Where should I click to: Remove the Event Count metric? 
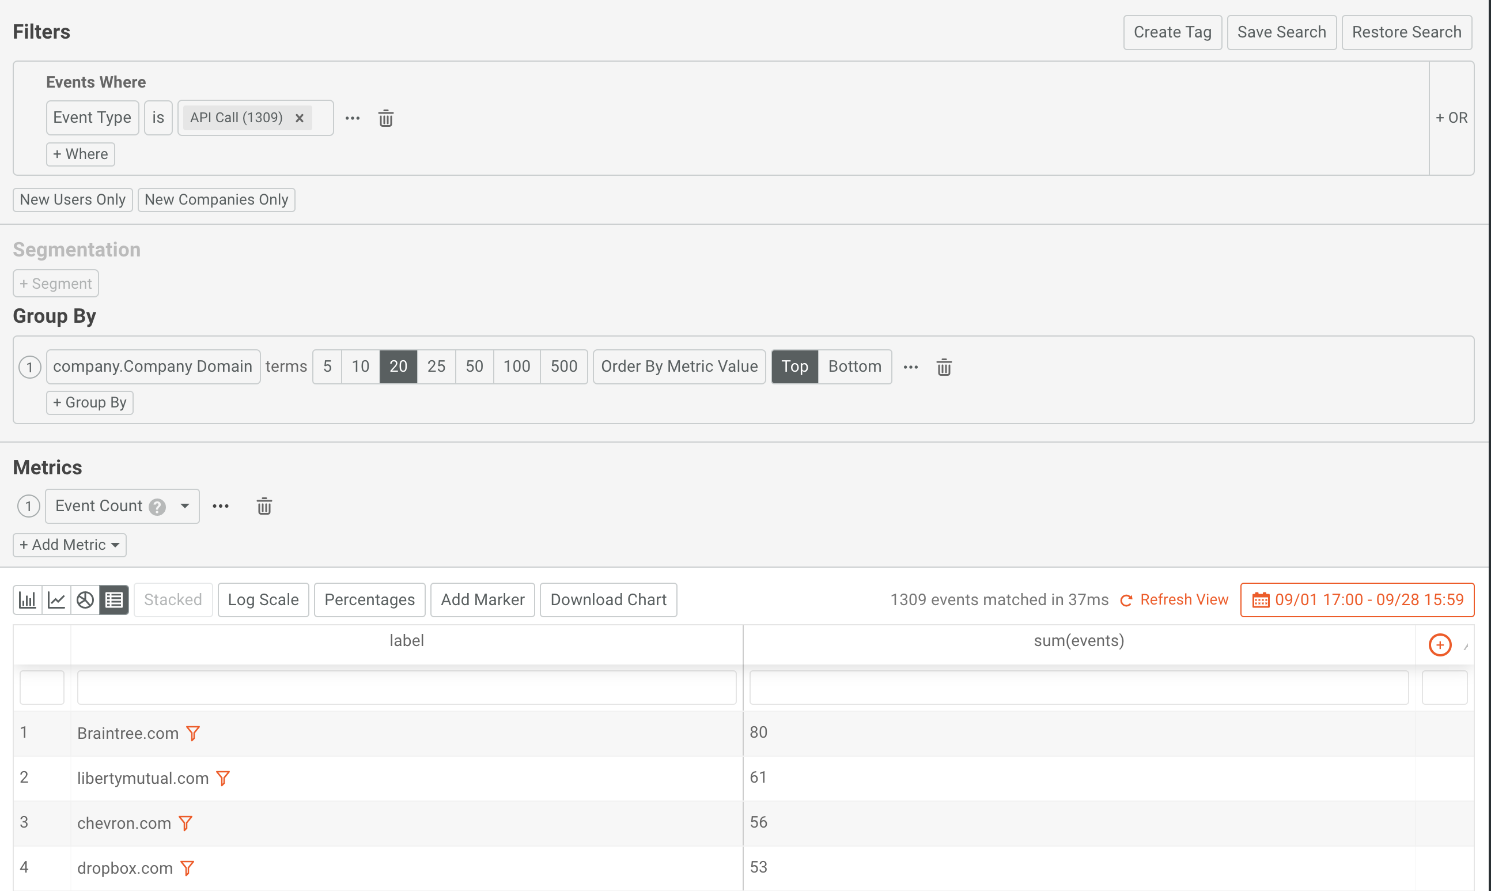pos(264,506)
